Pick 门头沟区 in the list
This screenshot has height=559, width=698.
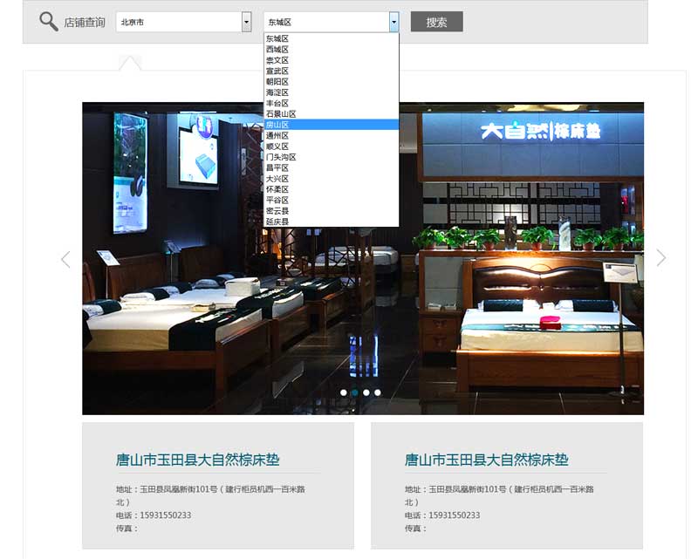pyautogui.click(x=332, y=157)
